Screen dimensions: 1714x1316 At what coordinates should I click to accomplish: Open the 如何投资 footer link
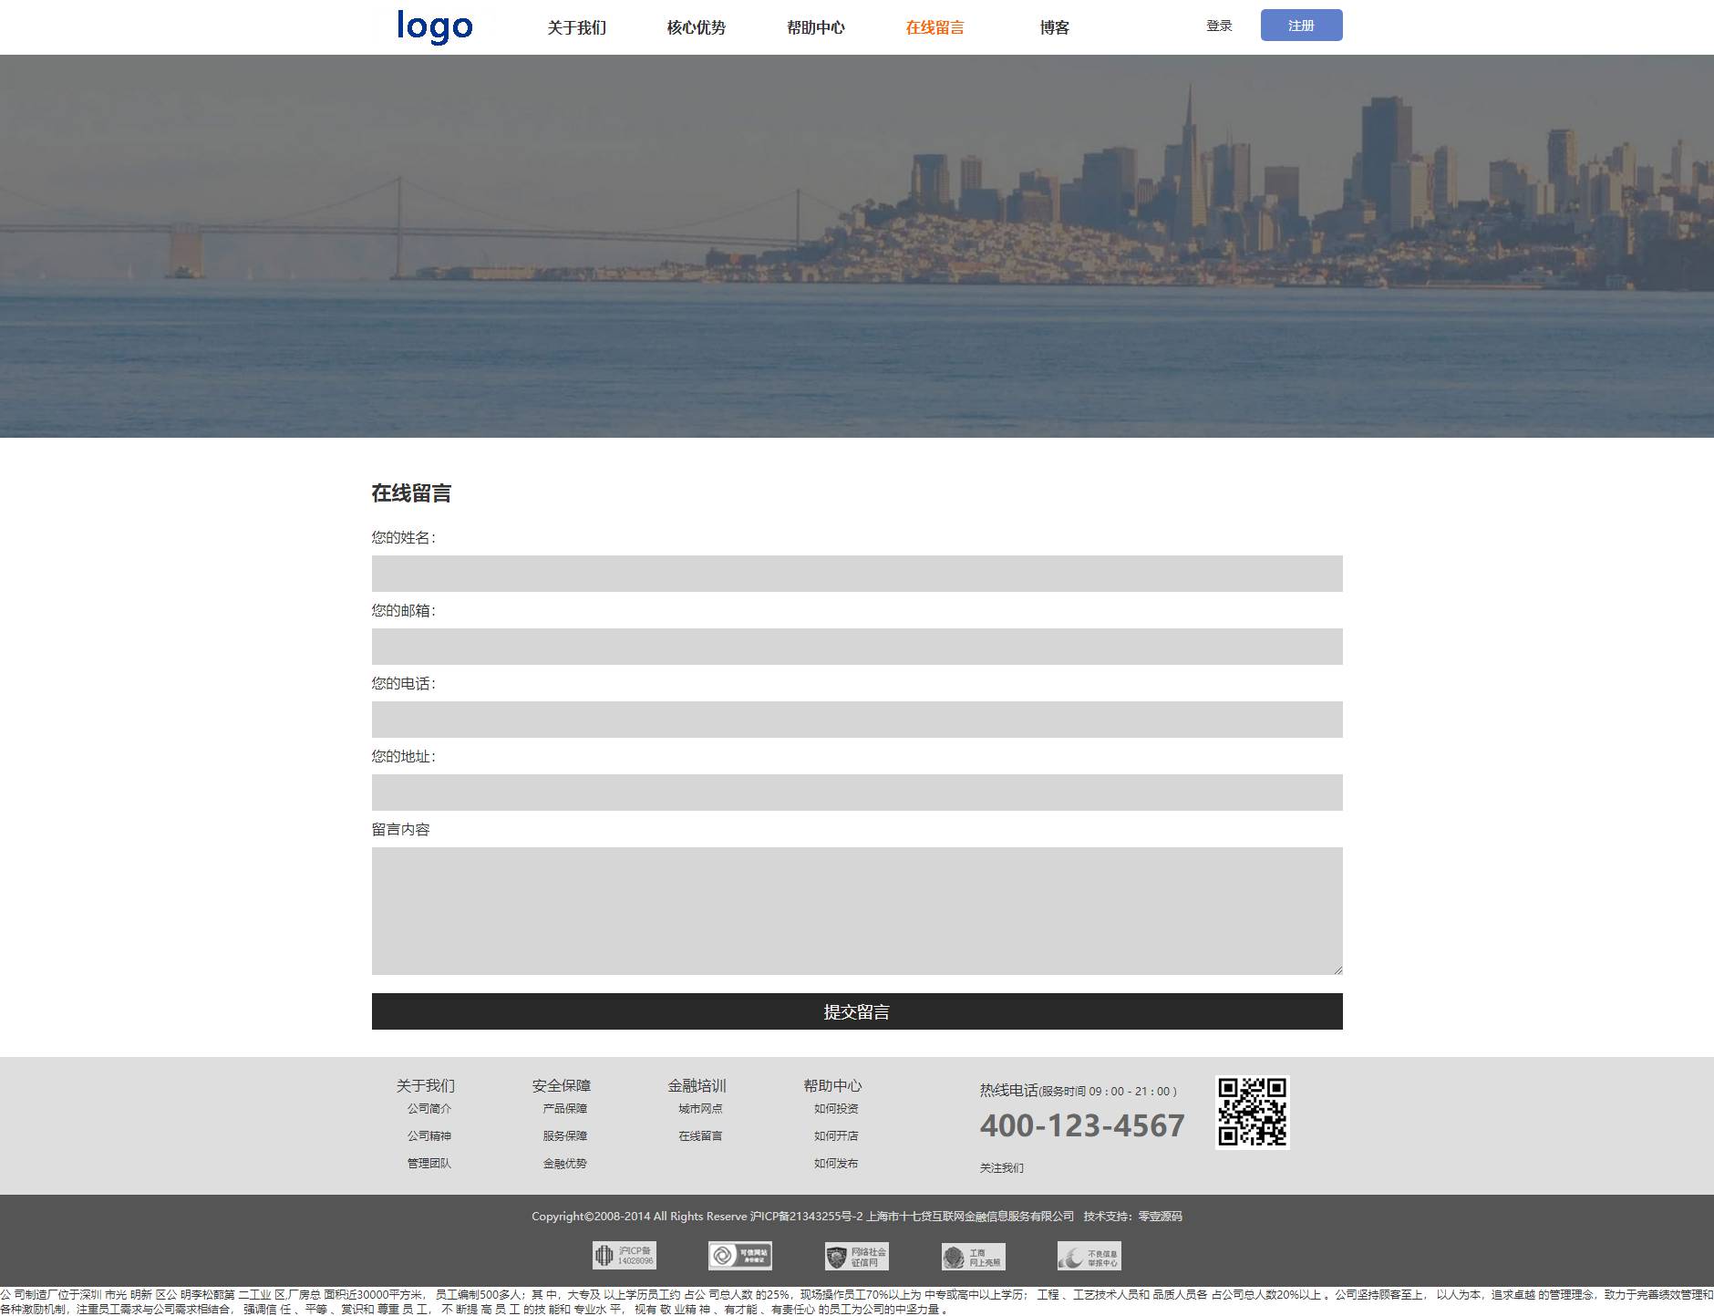coord(836,1109)
